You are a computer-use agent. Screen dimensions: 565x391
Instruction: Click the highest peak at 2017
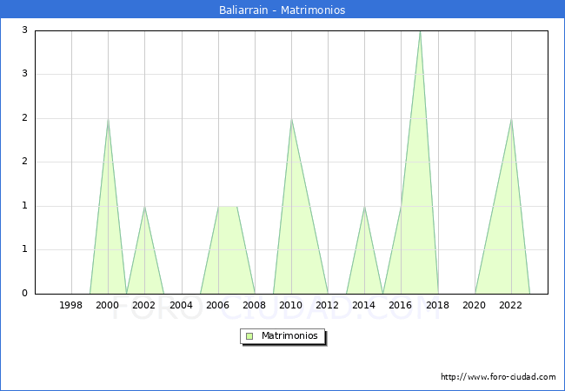pyautogui.click(x=420, y=31)
